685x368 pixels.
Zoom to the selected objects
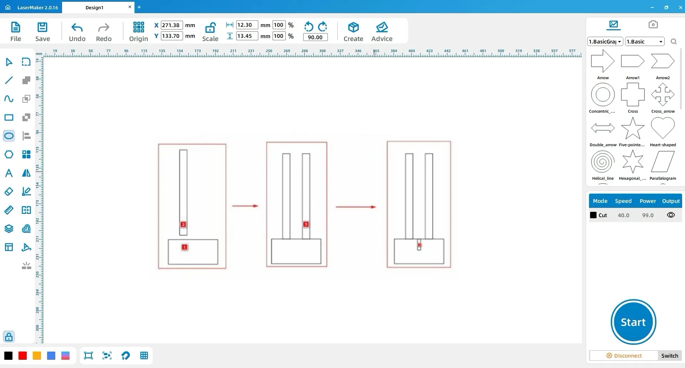107,356
